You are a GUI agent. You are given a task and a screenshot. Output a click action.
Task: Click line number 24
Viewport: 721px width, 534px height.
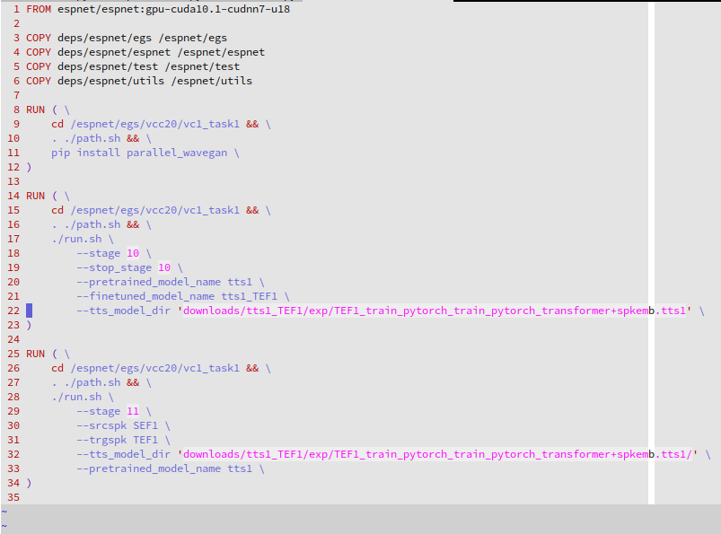13,339
